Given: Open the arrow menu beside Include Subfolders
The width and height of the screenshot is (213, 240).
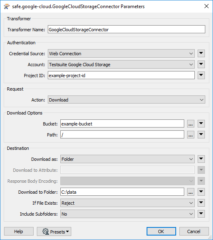Looking at the screenshot, I should point(201,214).
